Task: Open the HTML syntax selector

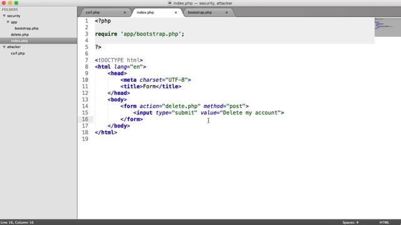Action: (384, 222)
